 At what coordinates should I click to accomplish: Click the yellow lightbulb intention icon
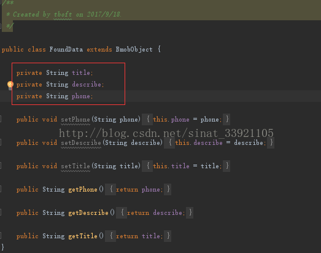pyautogui.click(x=10, y=85)
